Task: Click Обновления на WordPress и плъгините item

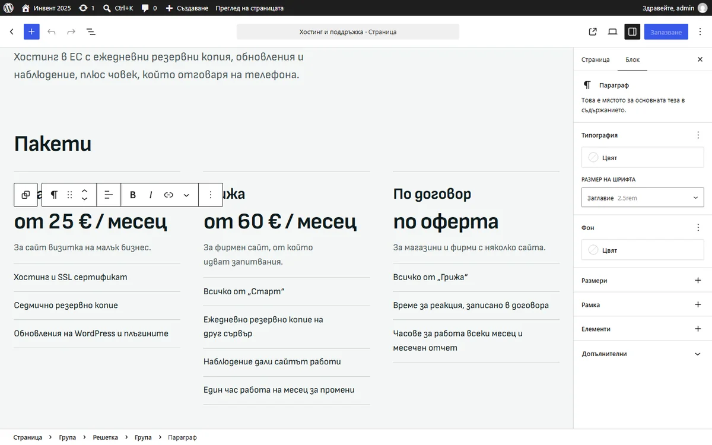Action: [91, 333]
